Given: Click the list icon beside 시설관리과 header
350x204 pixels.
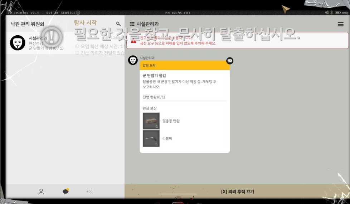Looking at the screenshot, I should (132, 24).
